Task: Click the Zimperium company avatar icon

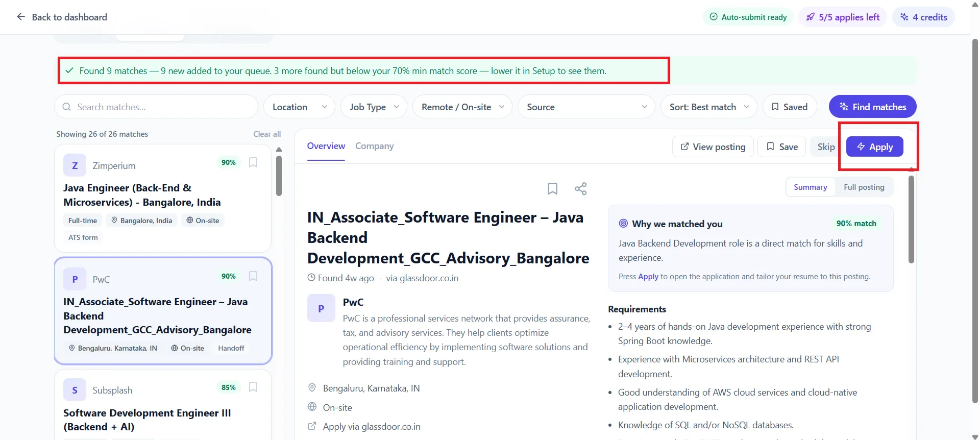Action: click(x=75, y=165)
